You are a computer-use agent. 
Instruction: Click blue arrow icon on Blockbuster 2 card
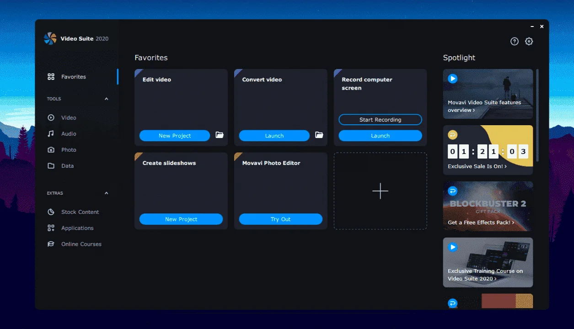[453, 191]
